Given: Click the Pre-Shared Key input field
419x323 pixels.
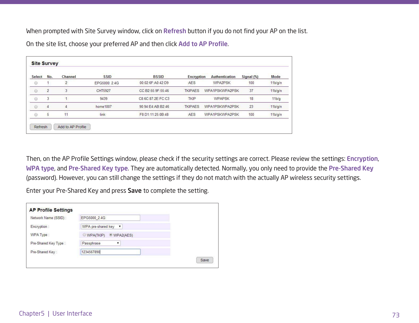Looking at the screenshot, I should click(x=110, y=252).
